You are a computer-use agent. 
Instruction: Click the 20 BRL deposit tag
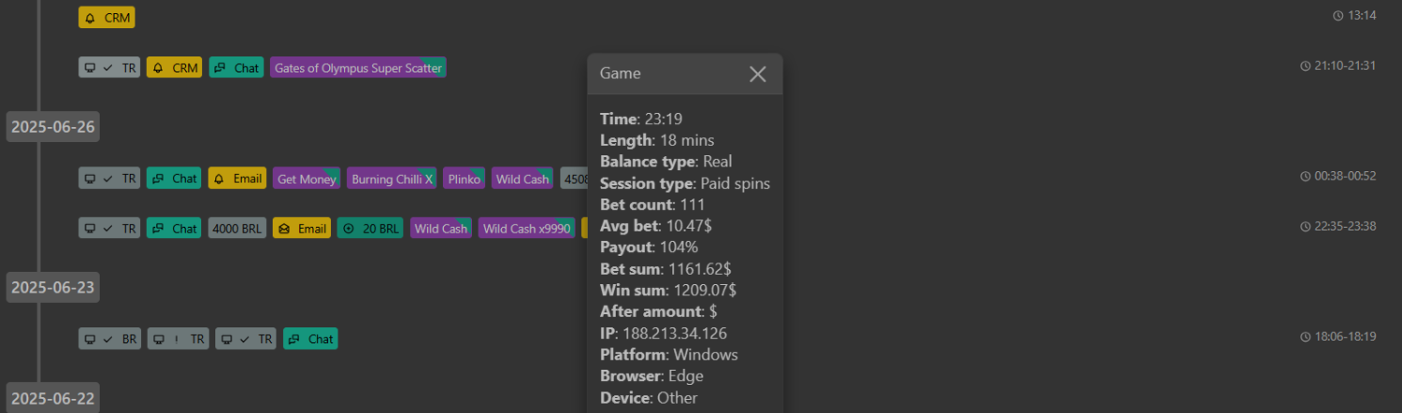pos(370,229)
